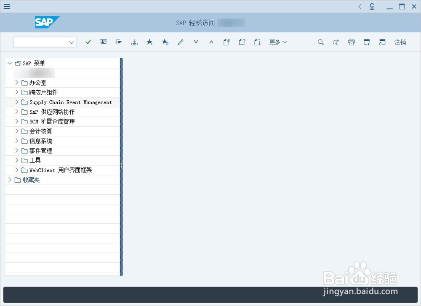The image size is (421, 306).
Task: Select the 办公室 tree item
Action: [38, 83]
